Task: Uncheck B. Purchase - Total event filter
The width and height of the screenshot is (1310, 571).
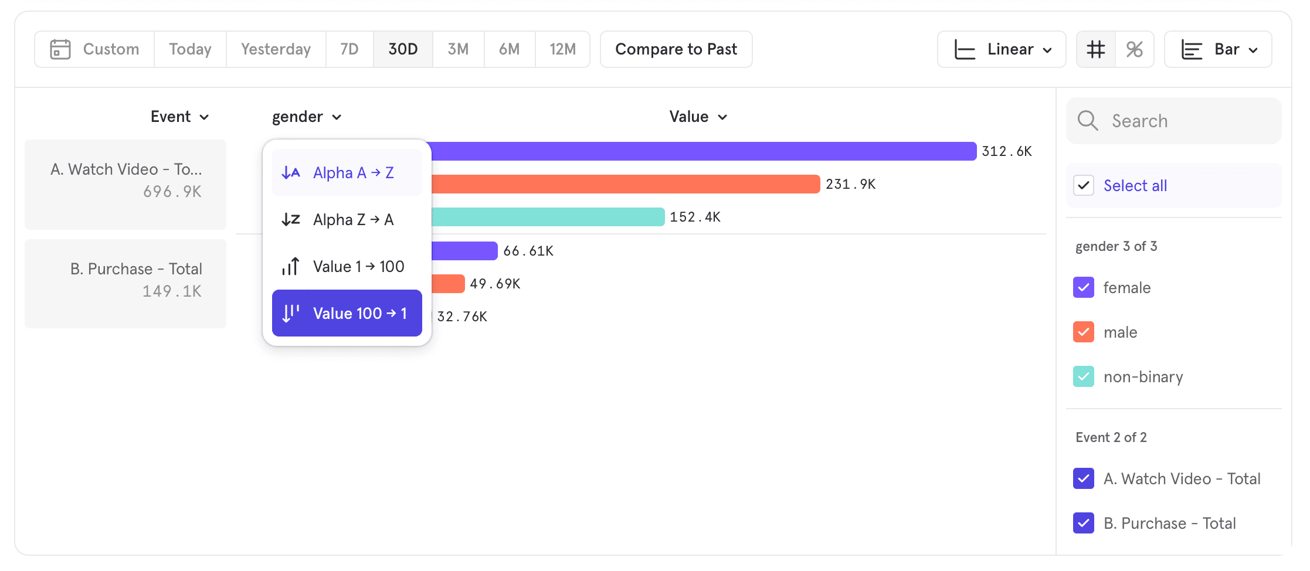Action: pos(1084,523)
